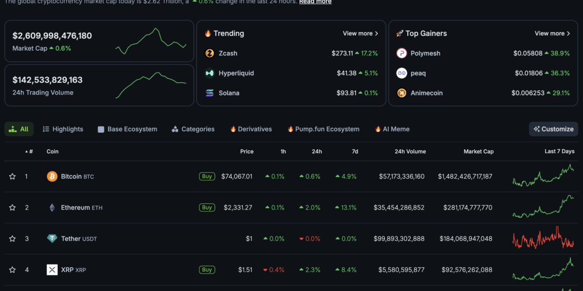Click the Zcash icon in Trending
Screen dimensions: 583x291
209,53
